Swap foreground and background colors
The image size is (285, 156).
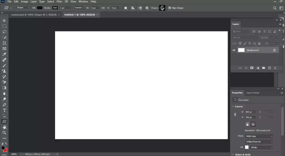pos(6,143)
